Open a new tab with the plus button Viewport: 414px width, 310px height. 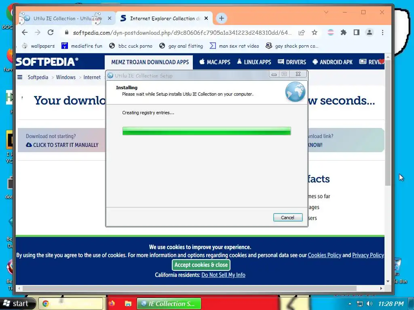click(222, 18)
